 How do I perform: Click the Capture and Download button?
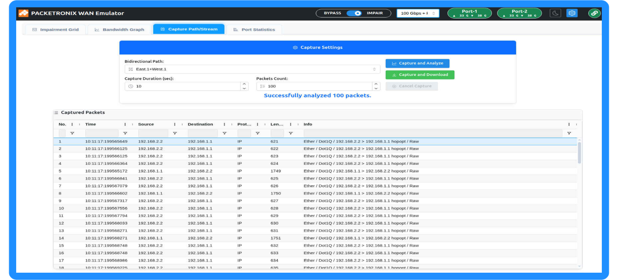tap(420, 75)
